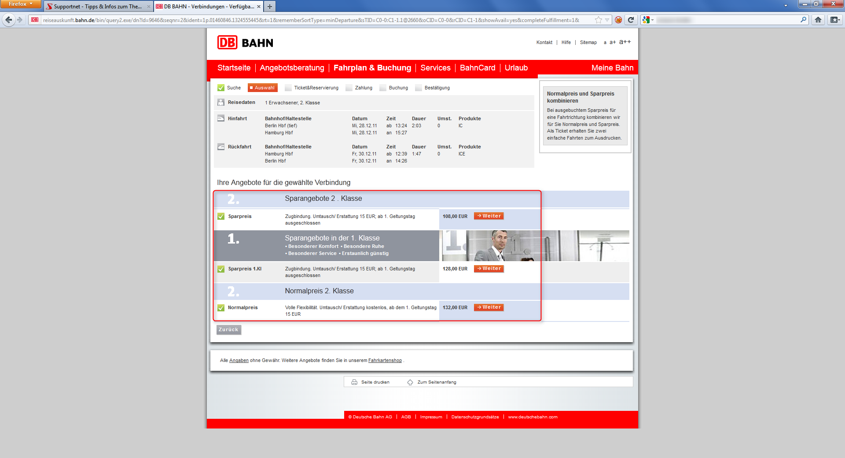Screen dimensions: 845x458
Task: Toggle the Normalpreis checkmark
Action: [x=221, y=308]
